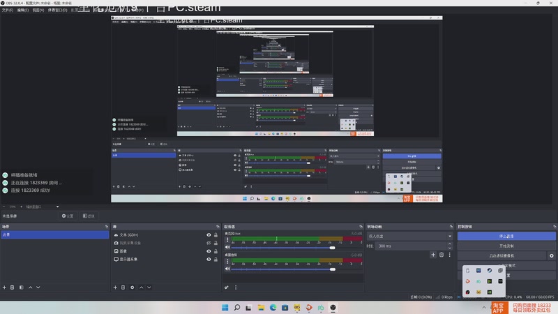This screenshot has width=558, height=314.
Task: Toggle lock on 图像 source
Action: pyautogui.click(x=216, y=251)
